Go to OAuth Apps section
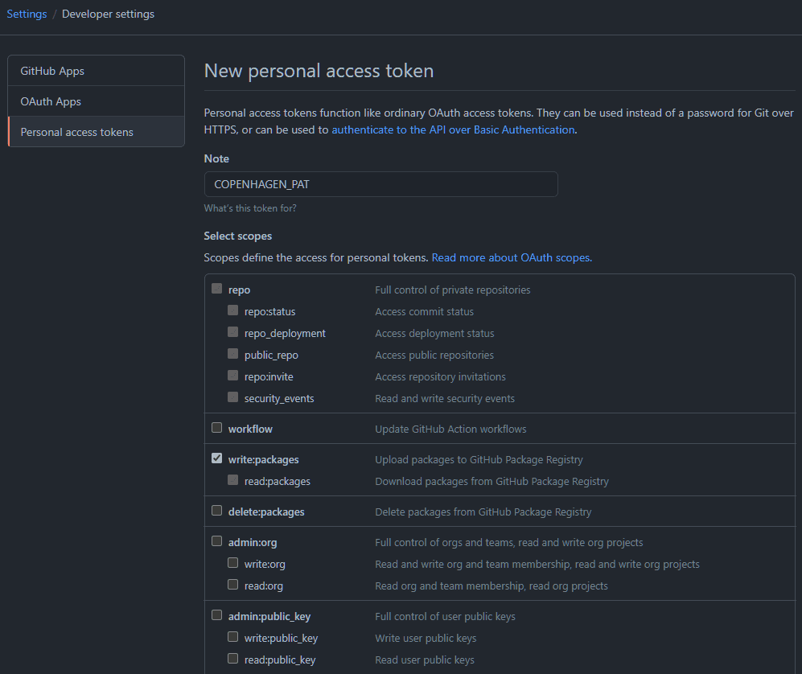The image size is (802, 674). [51, 101]
